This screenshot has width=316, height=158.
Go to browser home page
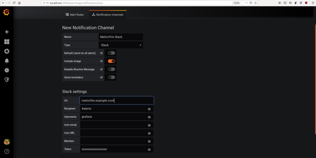click(x=19, y=3)
